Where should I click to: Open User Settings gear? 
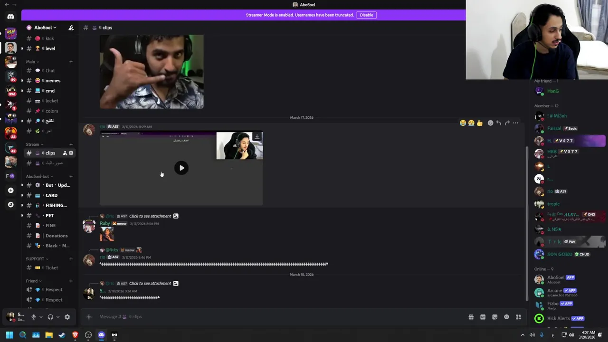pos(67,317)
